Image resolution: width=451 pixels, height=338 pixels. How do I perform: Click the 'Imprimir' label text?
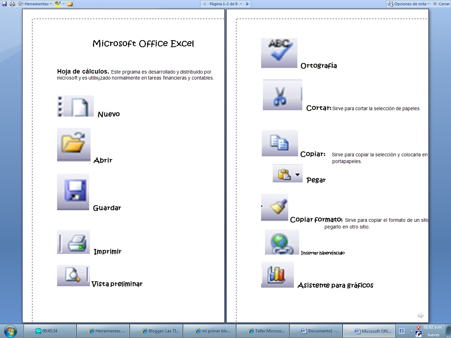[107, 251]
